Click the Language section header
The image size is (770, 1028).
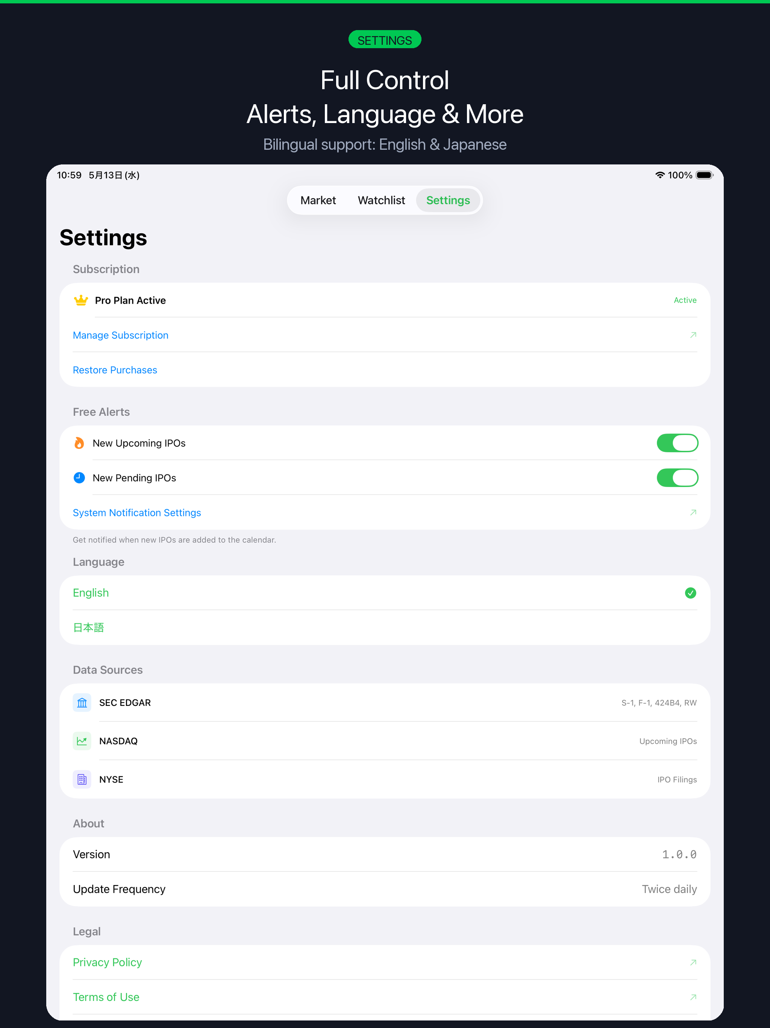99,562
